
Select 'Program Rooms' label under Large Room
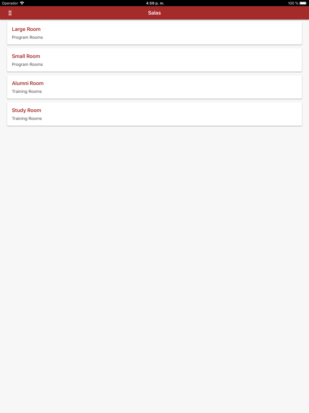(x=28, y=37)
